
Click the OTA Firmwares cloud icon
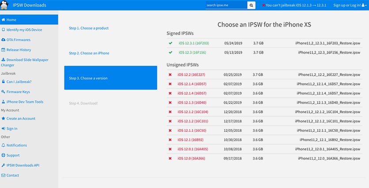point(3,40)
